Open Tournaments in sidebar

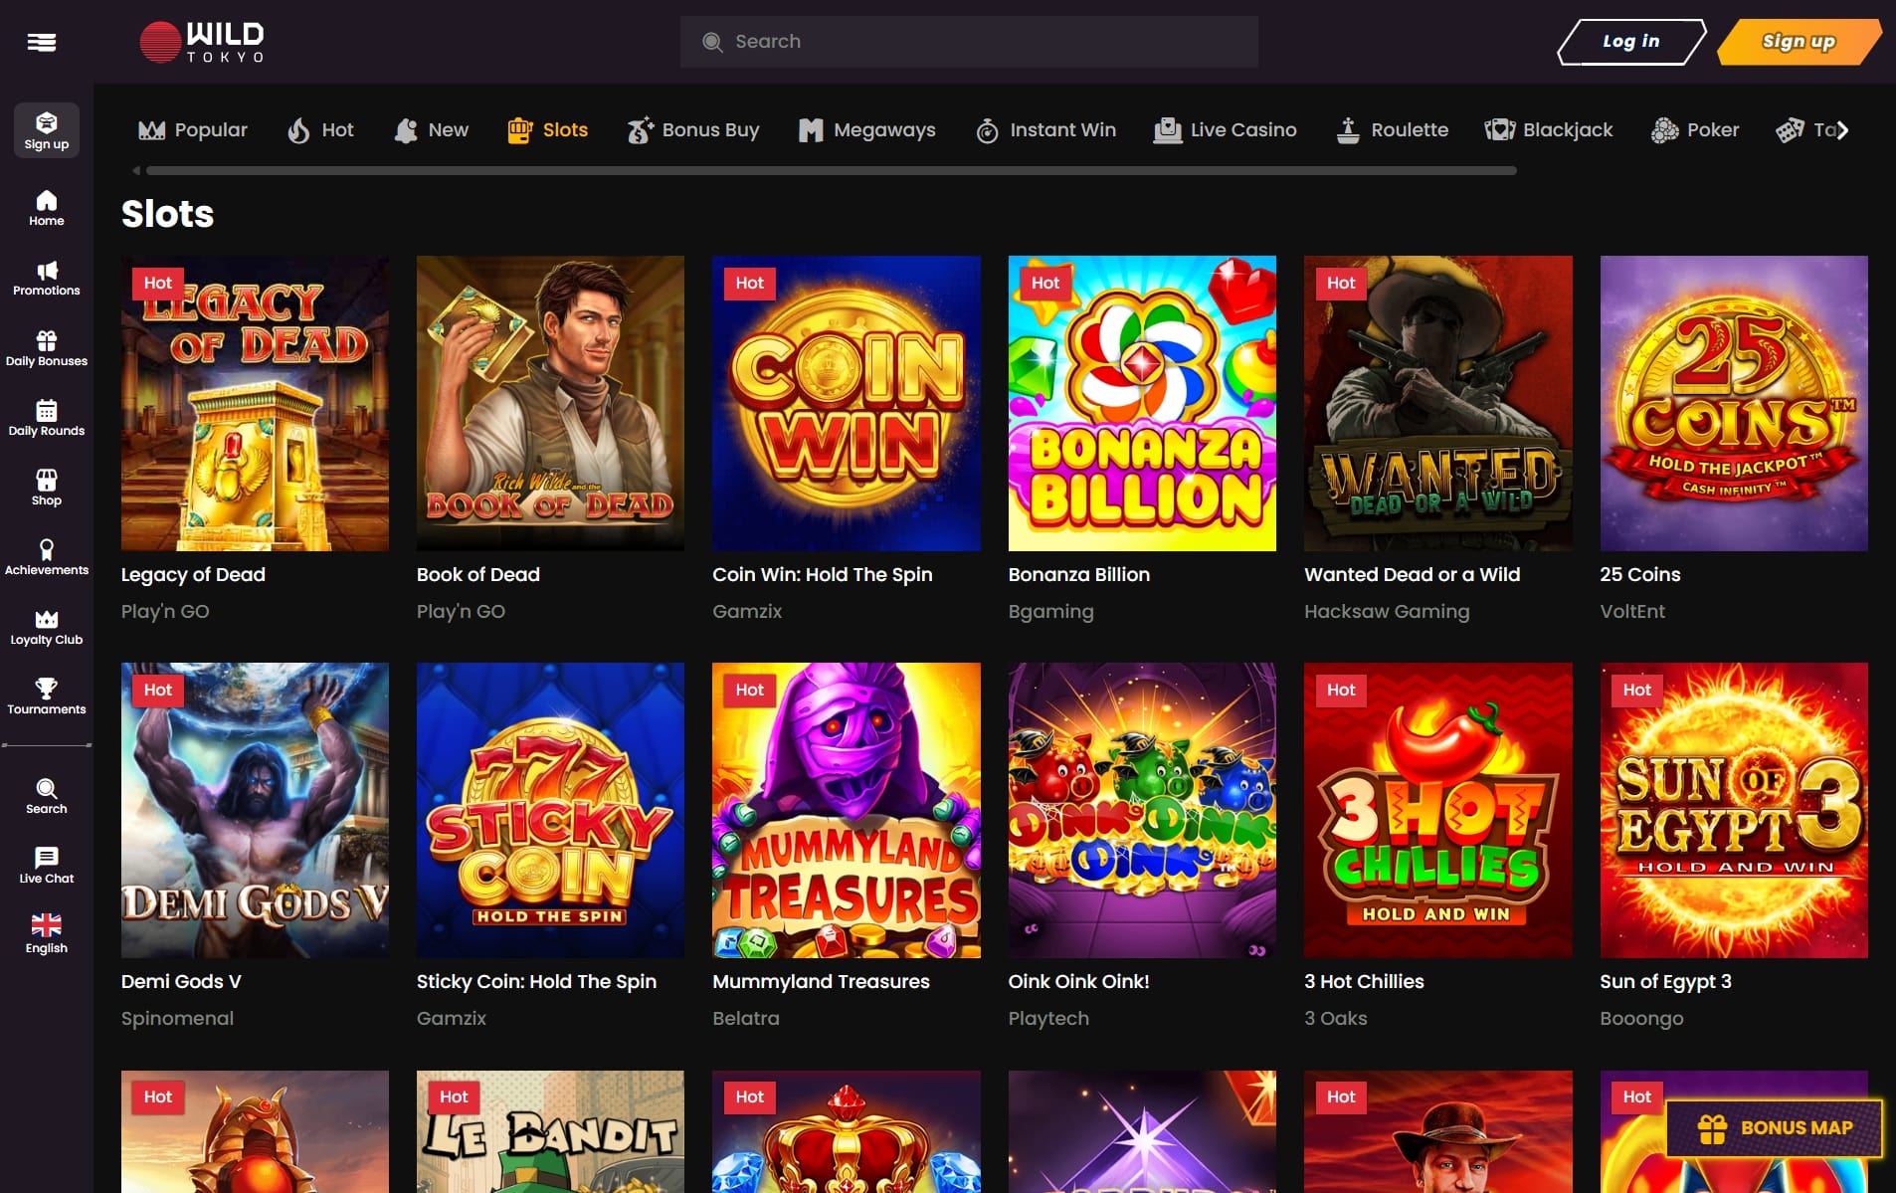47,696
